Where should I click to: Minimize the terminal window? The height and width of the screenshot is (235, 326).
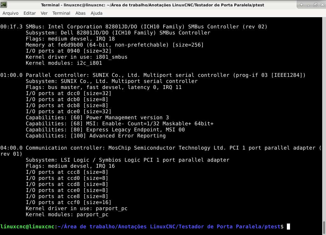point(308,5)
